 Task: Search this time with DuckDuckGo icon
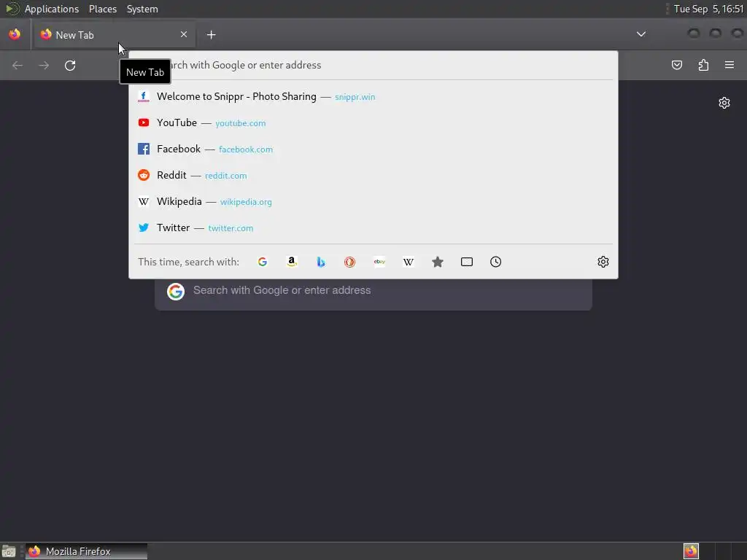(x=349, y=262)
